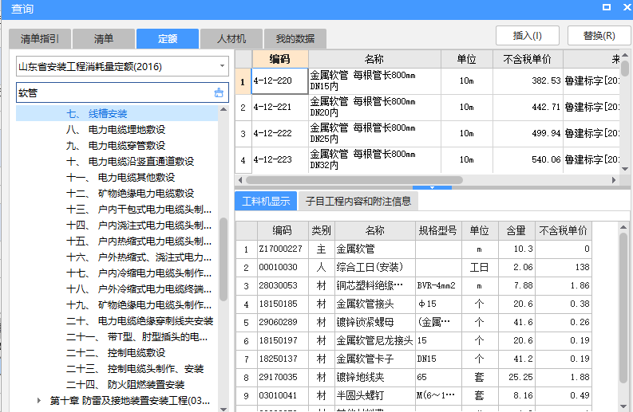Select material row Z17000227 金属软管
The height and width of the screenshot is (412, 633).
(413, 249)
